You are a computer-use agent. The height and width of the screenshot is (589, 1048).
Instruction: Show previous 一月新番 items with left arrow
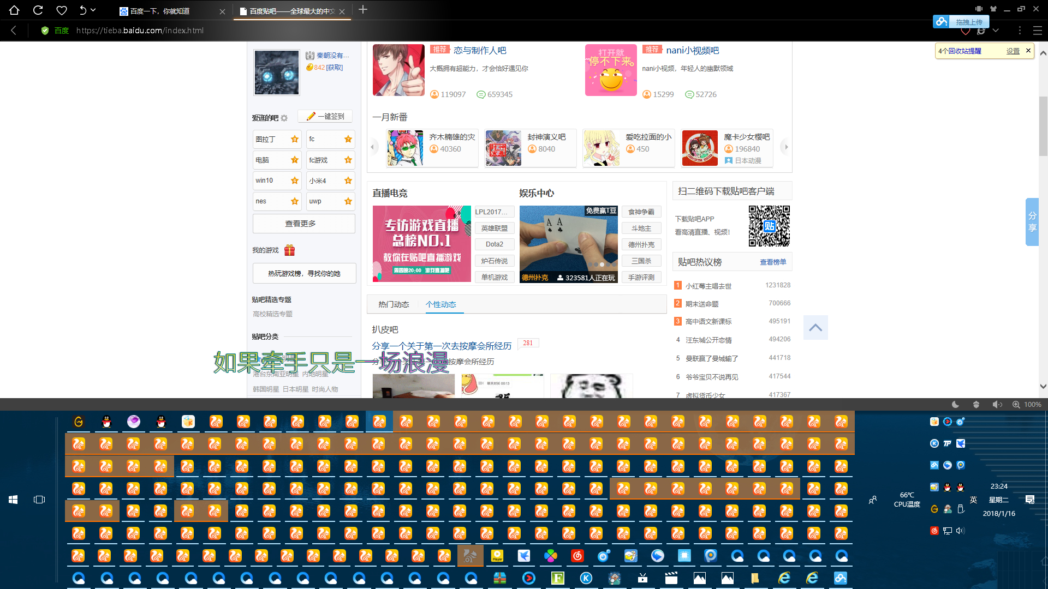click(x=373, y=147)
